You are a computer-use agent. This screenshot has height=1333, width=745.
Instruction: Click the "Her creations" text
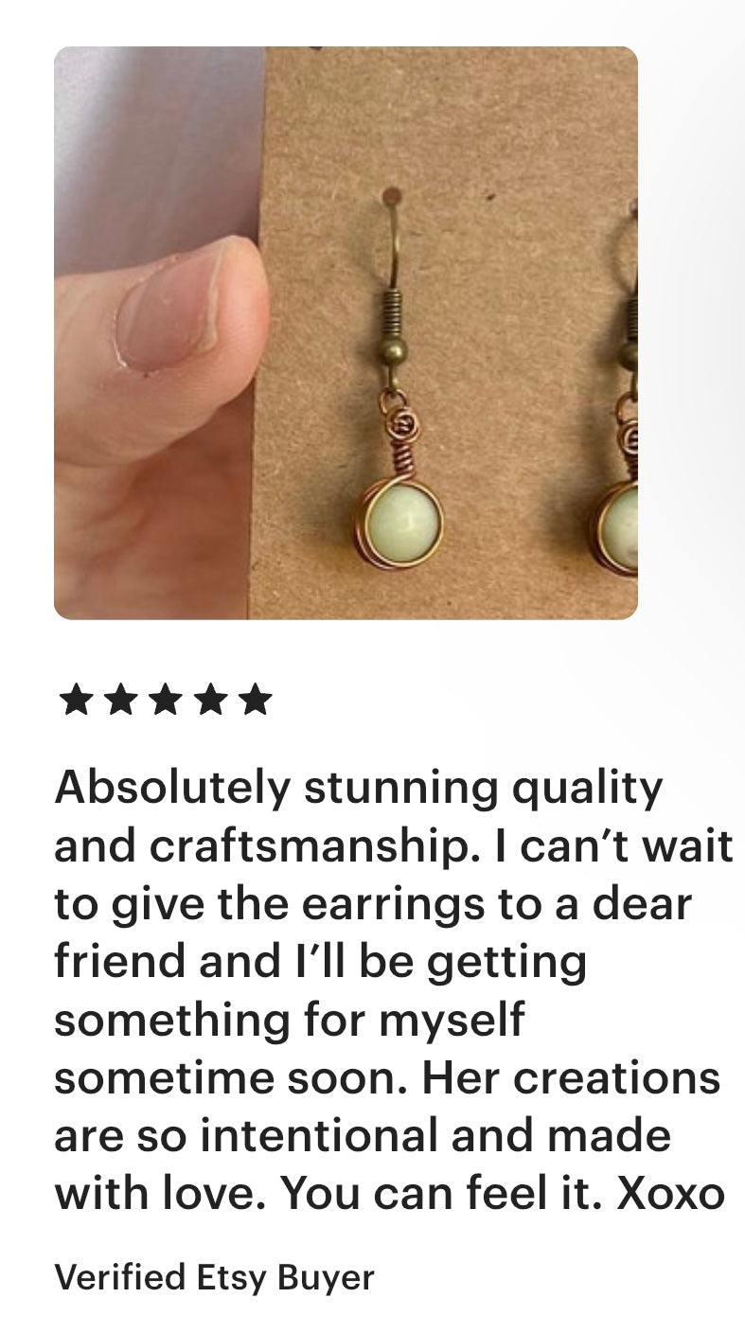[x=571, y=1077]
